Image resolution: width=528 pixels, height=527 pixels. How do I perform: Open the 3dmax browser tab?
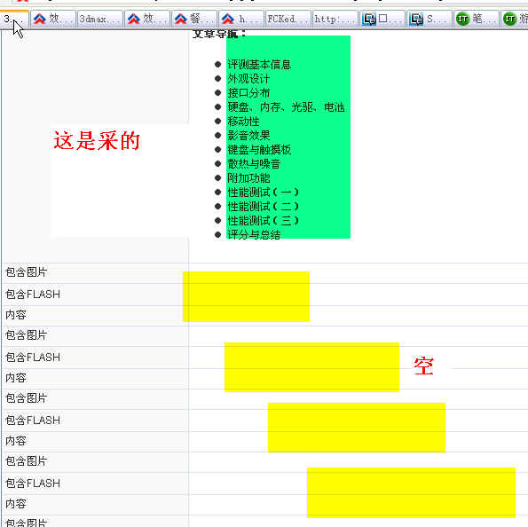tap(99, 19)
